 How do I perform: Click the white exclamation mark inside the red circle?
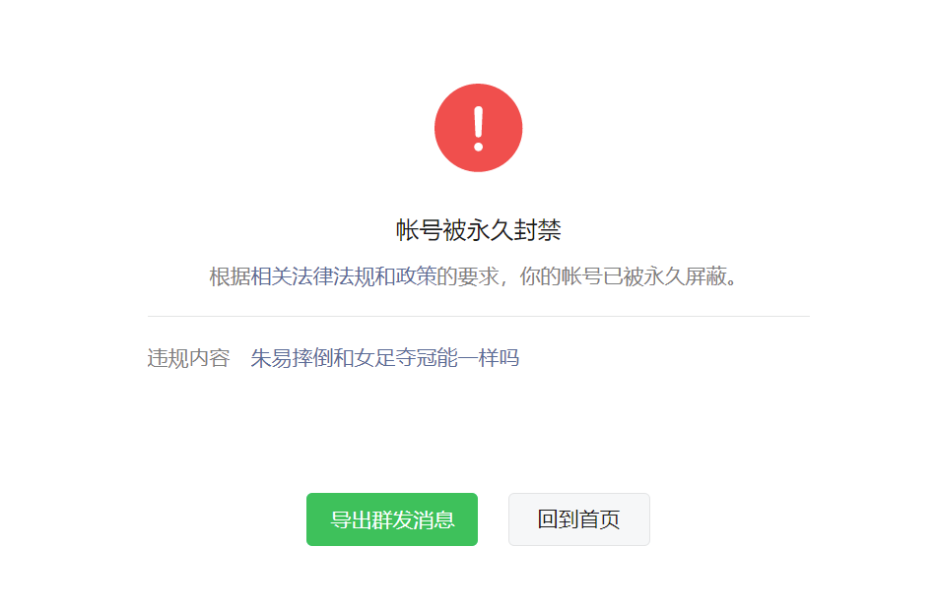[478, 129]
